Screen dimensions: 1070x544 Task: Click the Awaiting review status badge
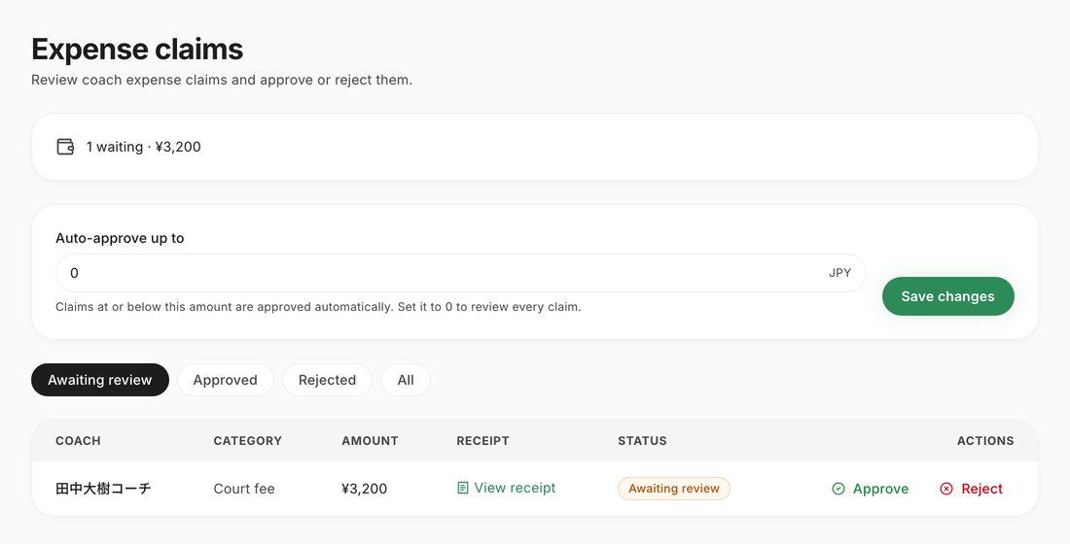tap(673, 489)
